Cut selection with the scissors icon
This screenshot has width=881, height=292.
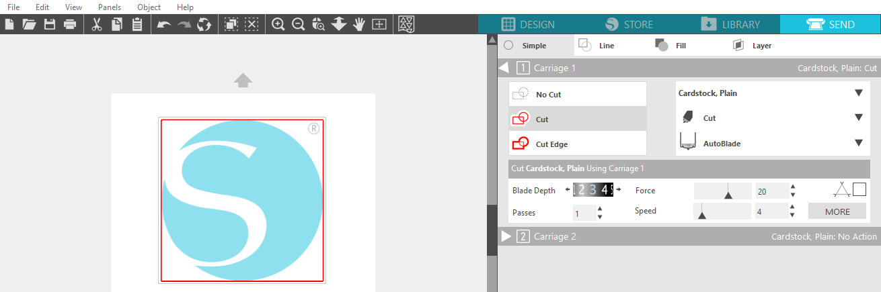(x=96, y=24)
